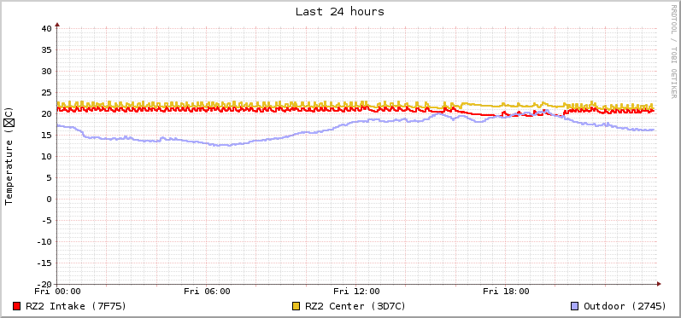Click the red RZ2 Intake legend swatch
This screenshot has width=681, height=318.
17,306
